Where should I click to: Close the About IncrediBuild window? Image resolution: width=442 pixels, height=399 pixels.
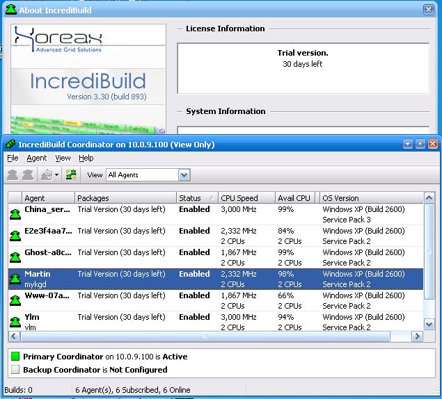(x=428, y=10)
